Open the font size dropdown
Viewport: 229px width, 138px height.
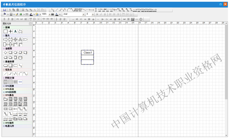click(x=93, y=14)
